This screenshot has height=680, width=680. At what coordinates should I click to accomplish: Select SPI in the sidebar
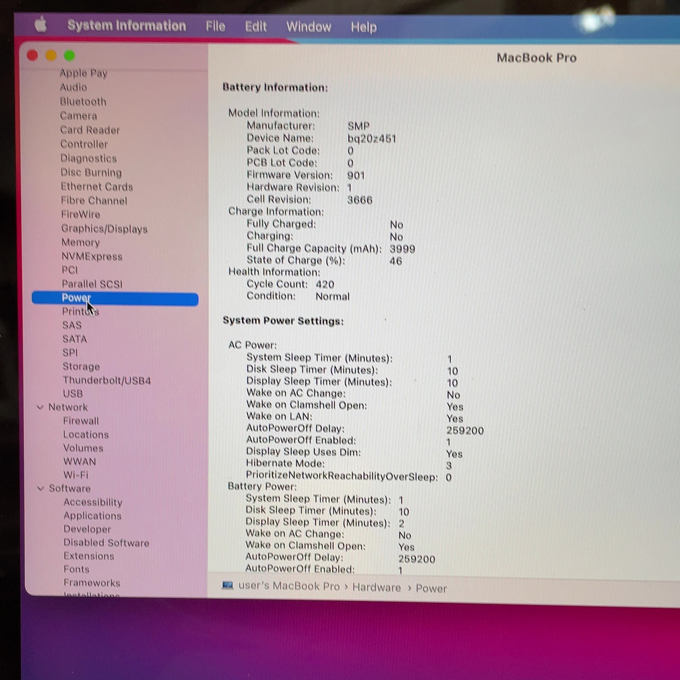tap(70, 352)
